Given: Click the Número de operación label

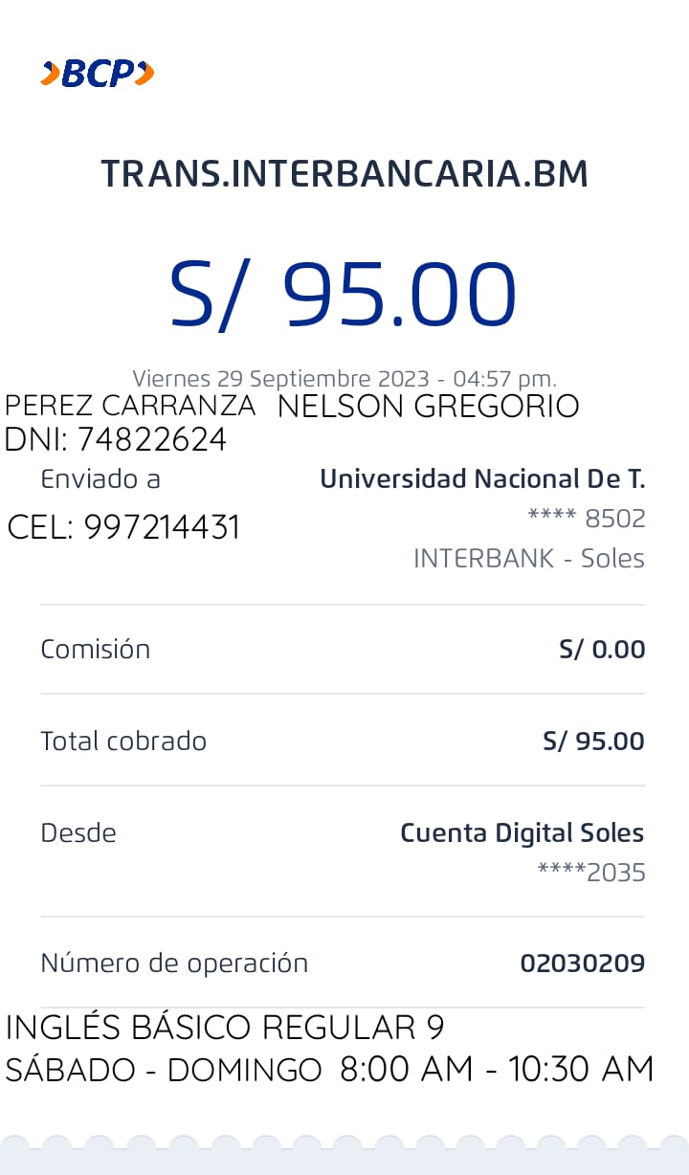Looking at the screenshot, I should (174, 963).
